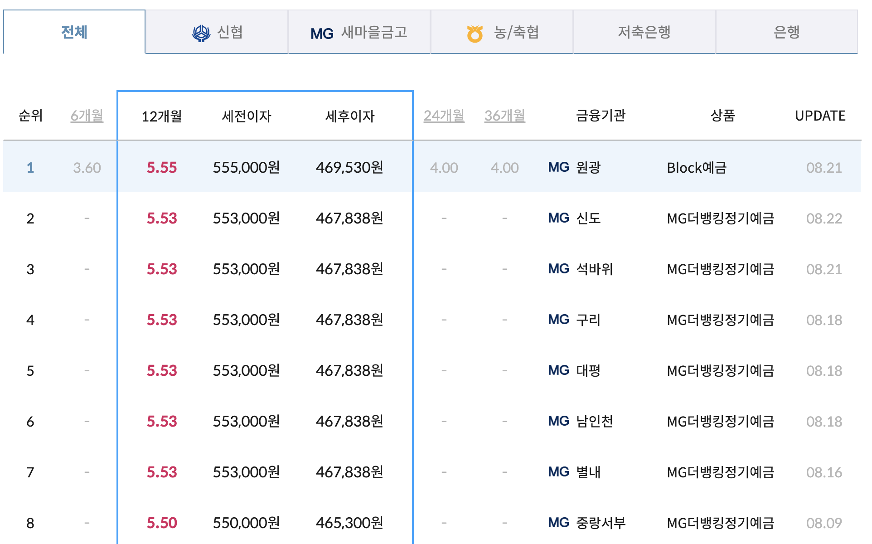Click MG logo beside 중랑서부
This screenshot has height=544, width=872.
pyautogui.click(x=558, y=523)
